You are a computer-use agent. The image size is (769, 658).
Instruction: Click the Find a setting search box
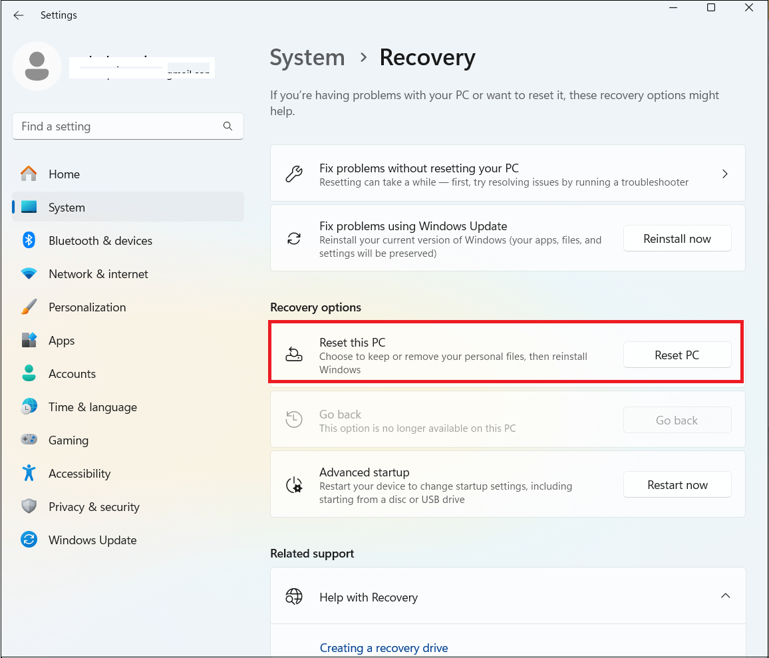[x=128, y=126]
